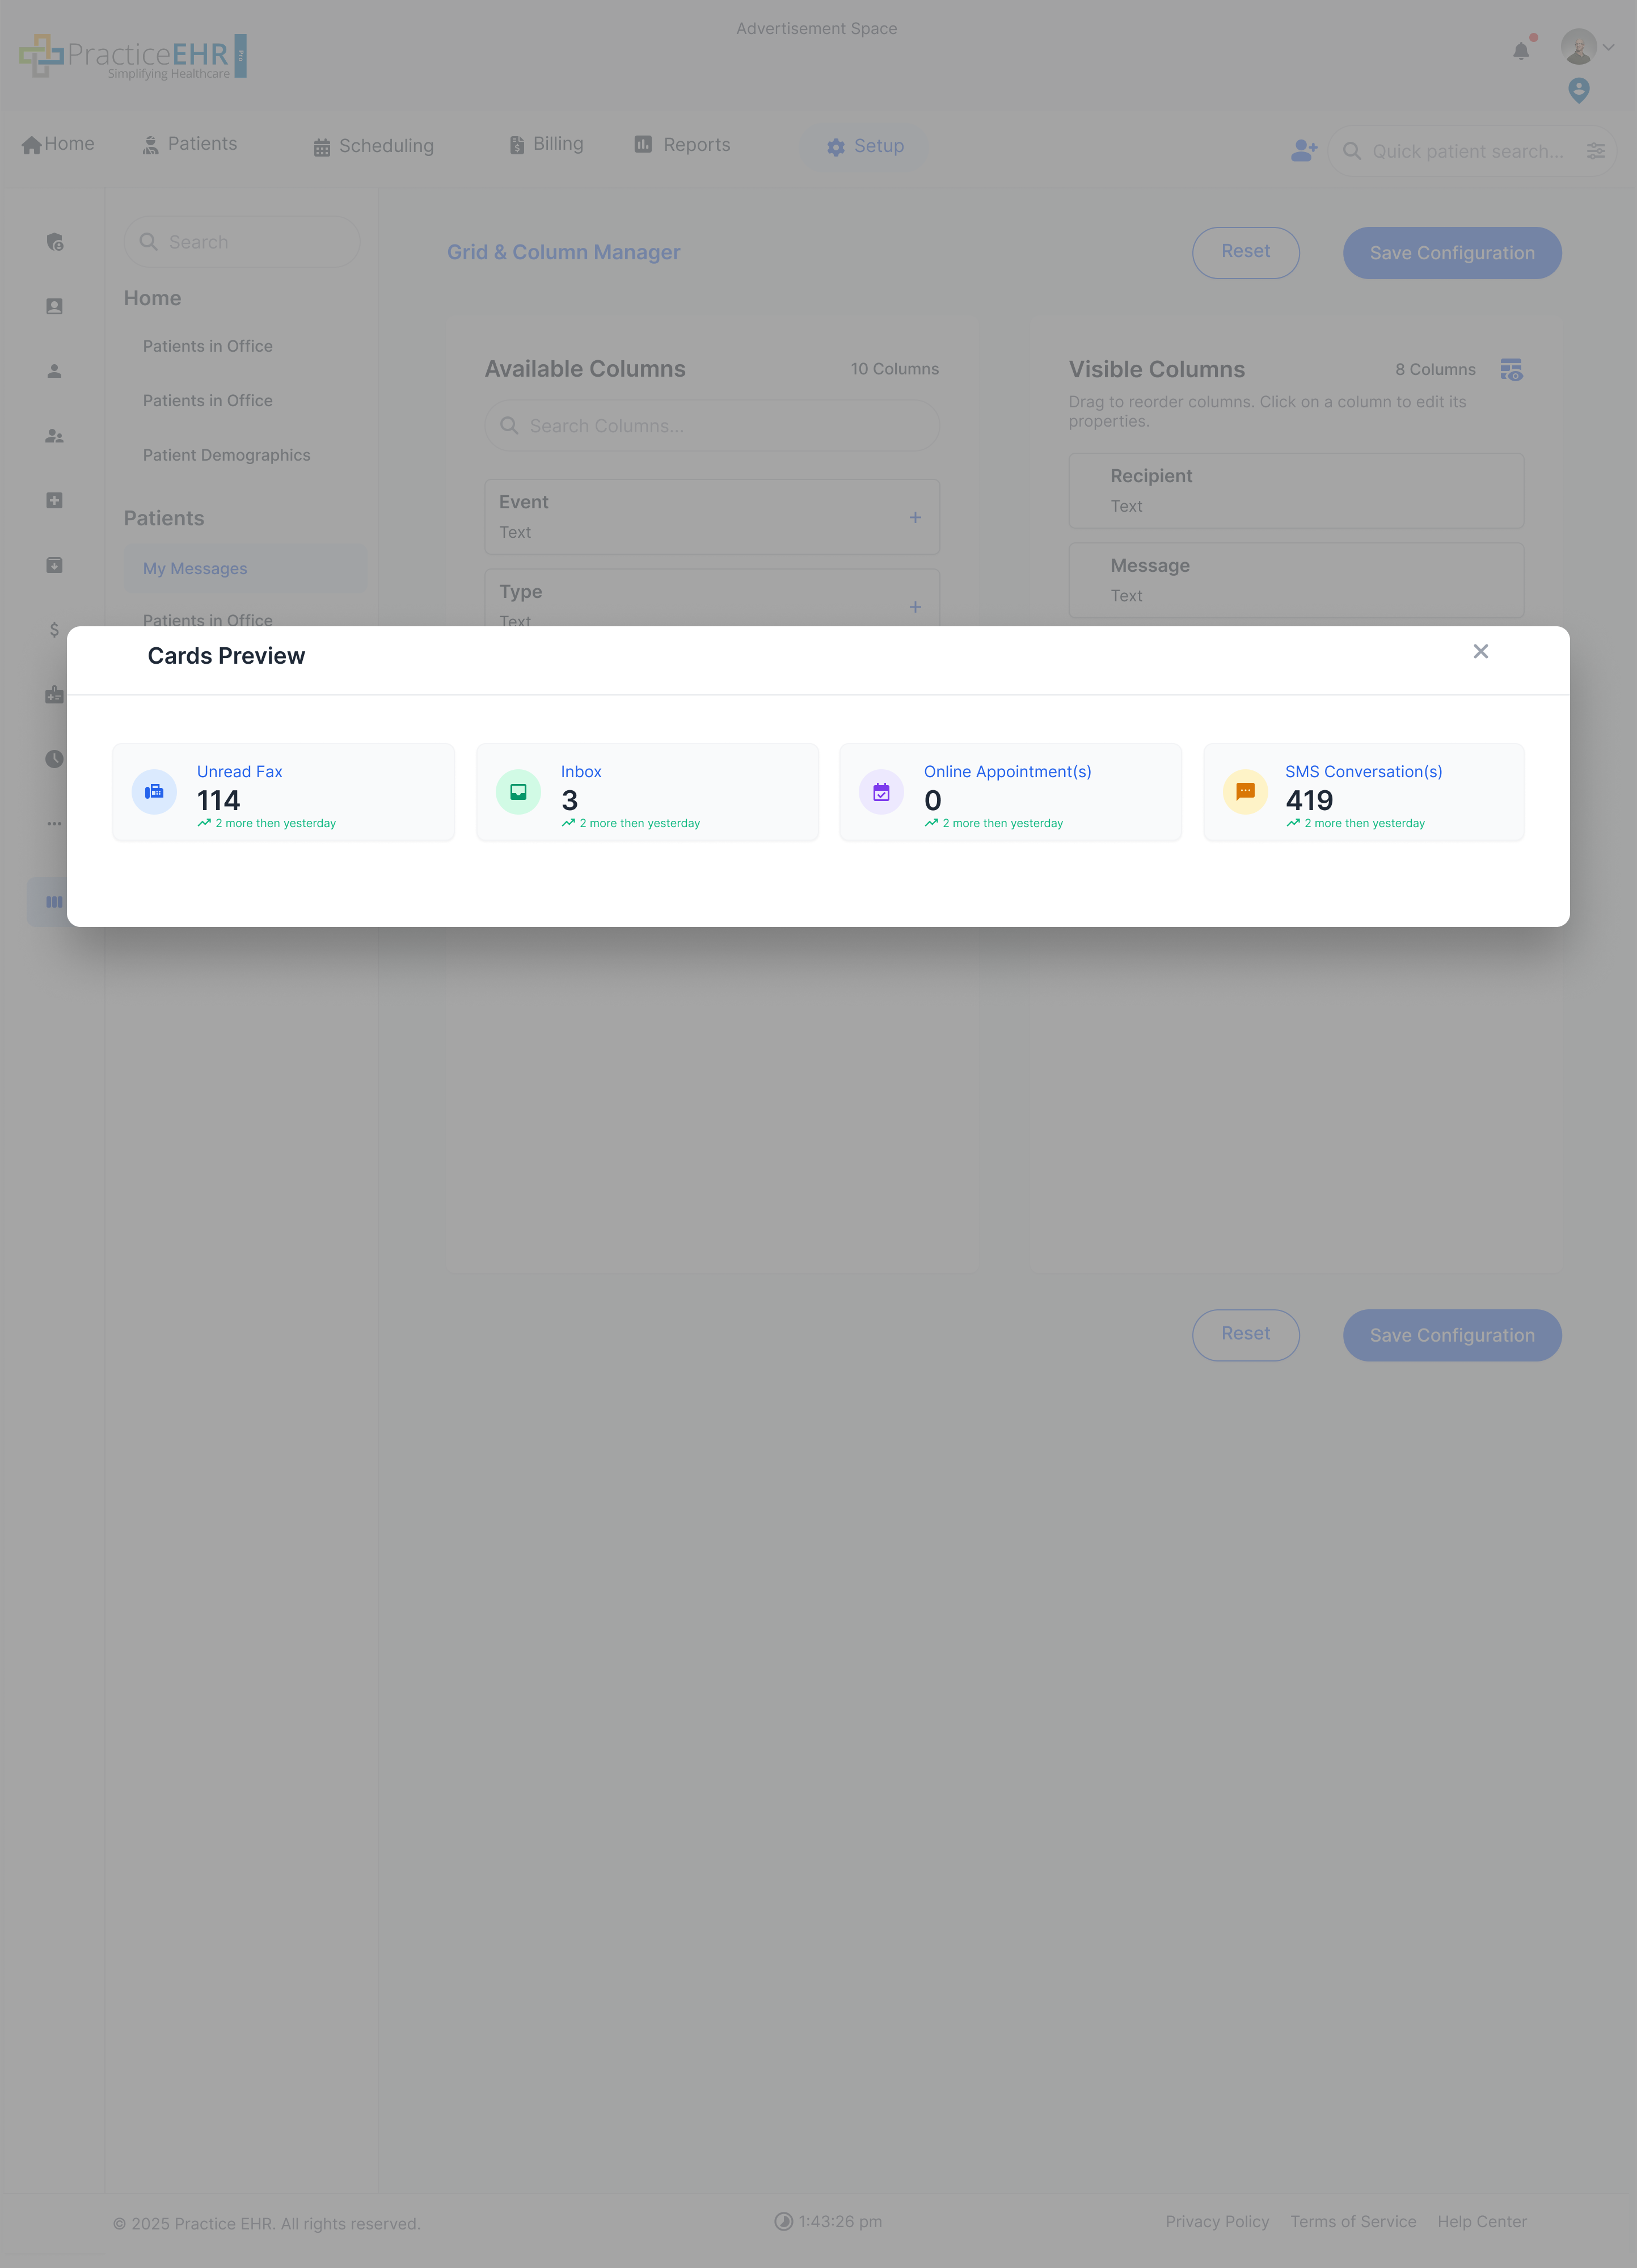Open the notifications bell
This screenshot has width=1637, height=2268.
[x=1520, y=51]
